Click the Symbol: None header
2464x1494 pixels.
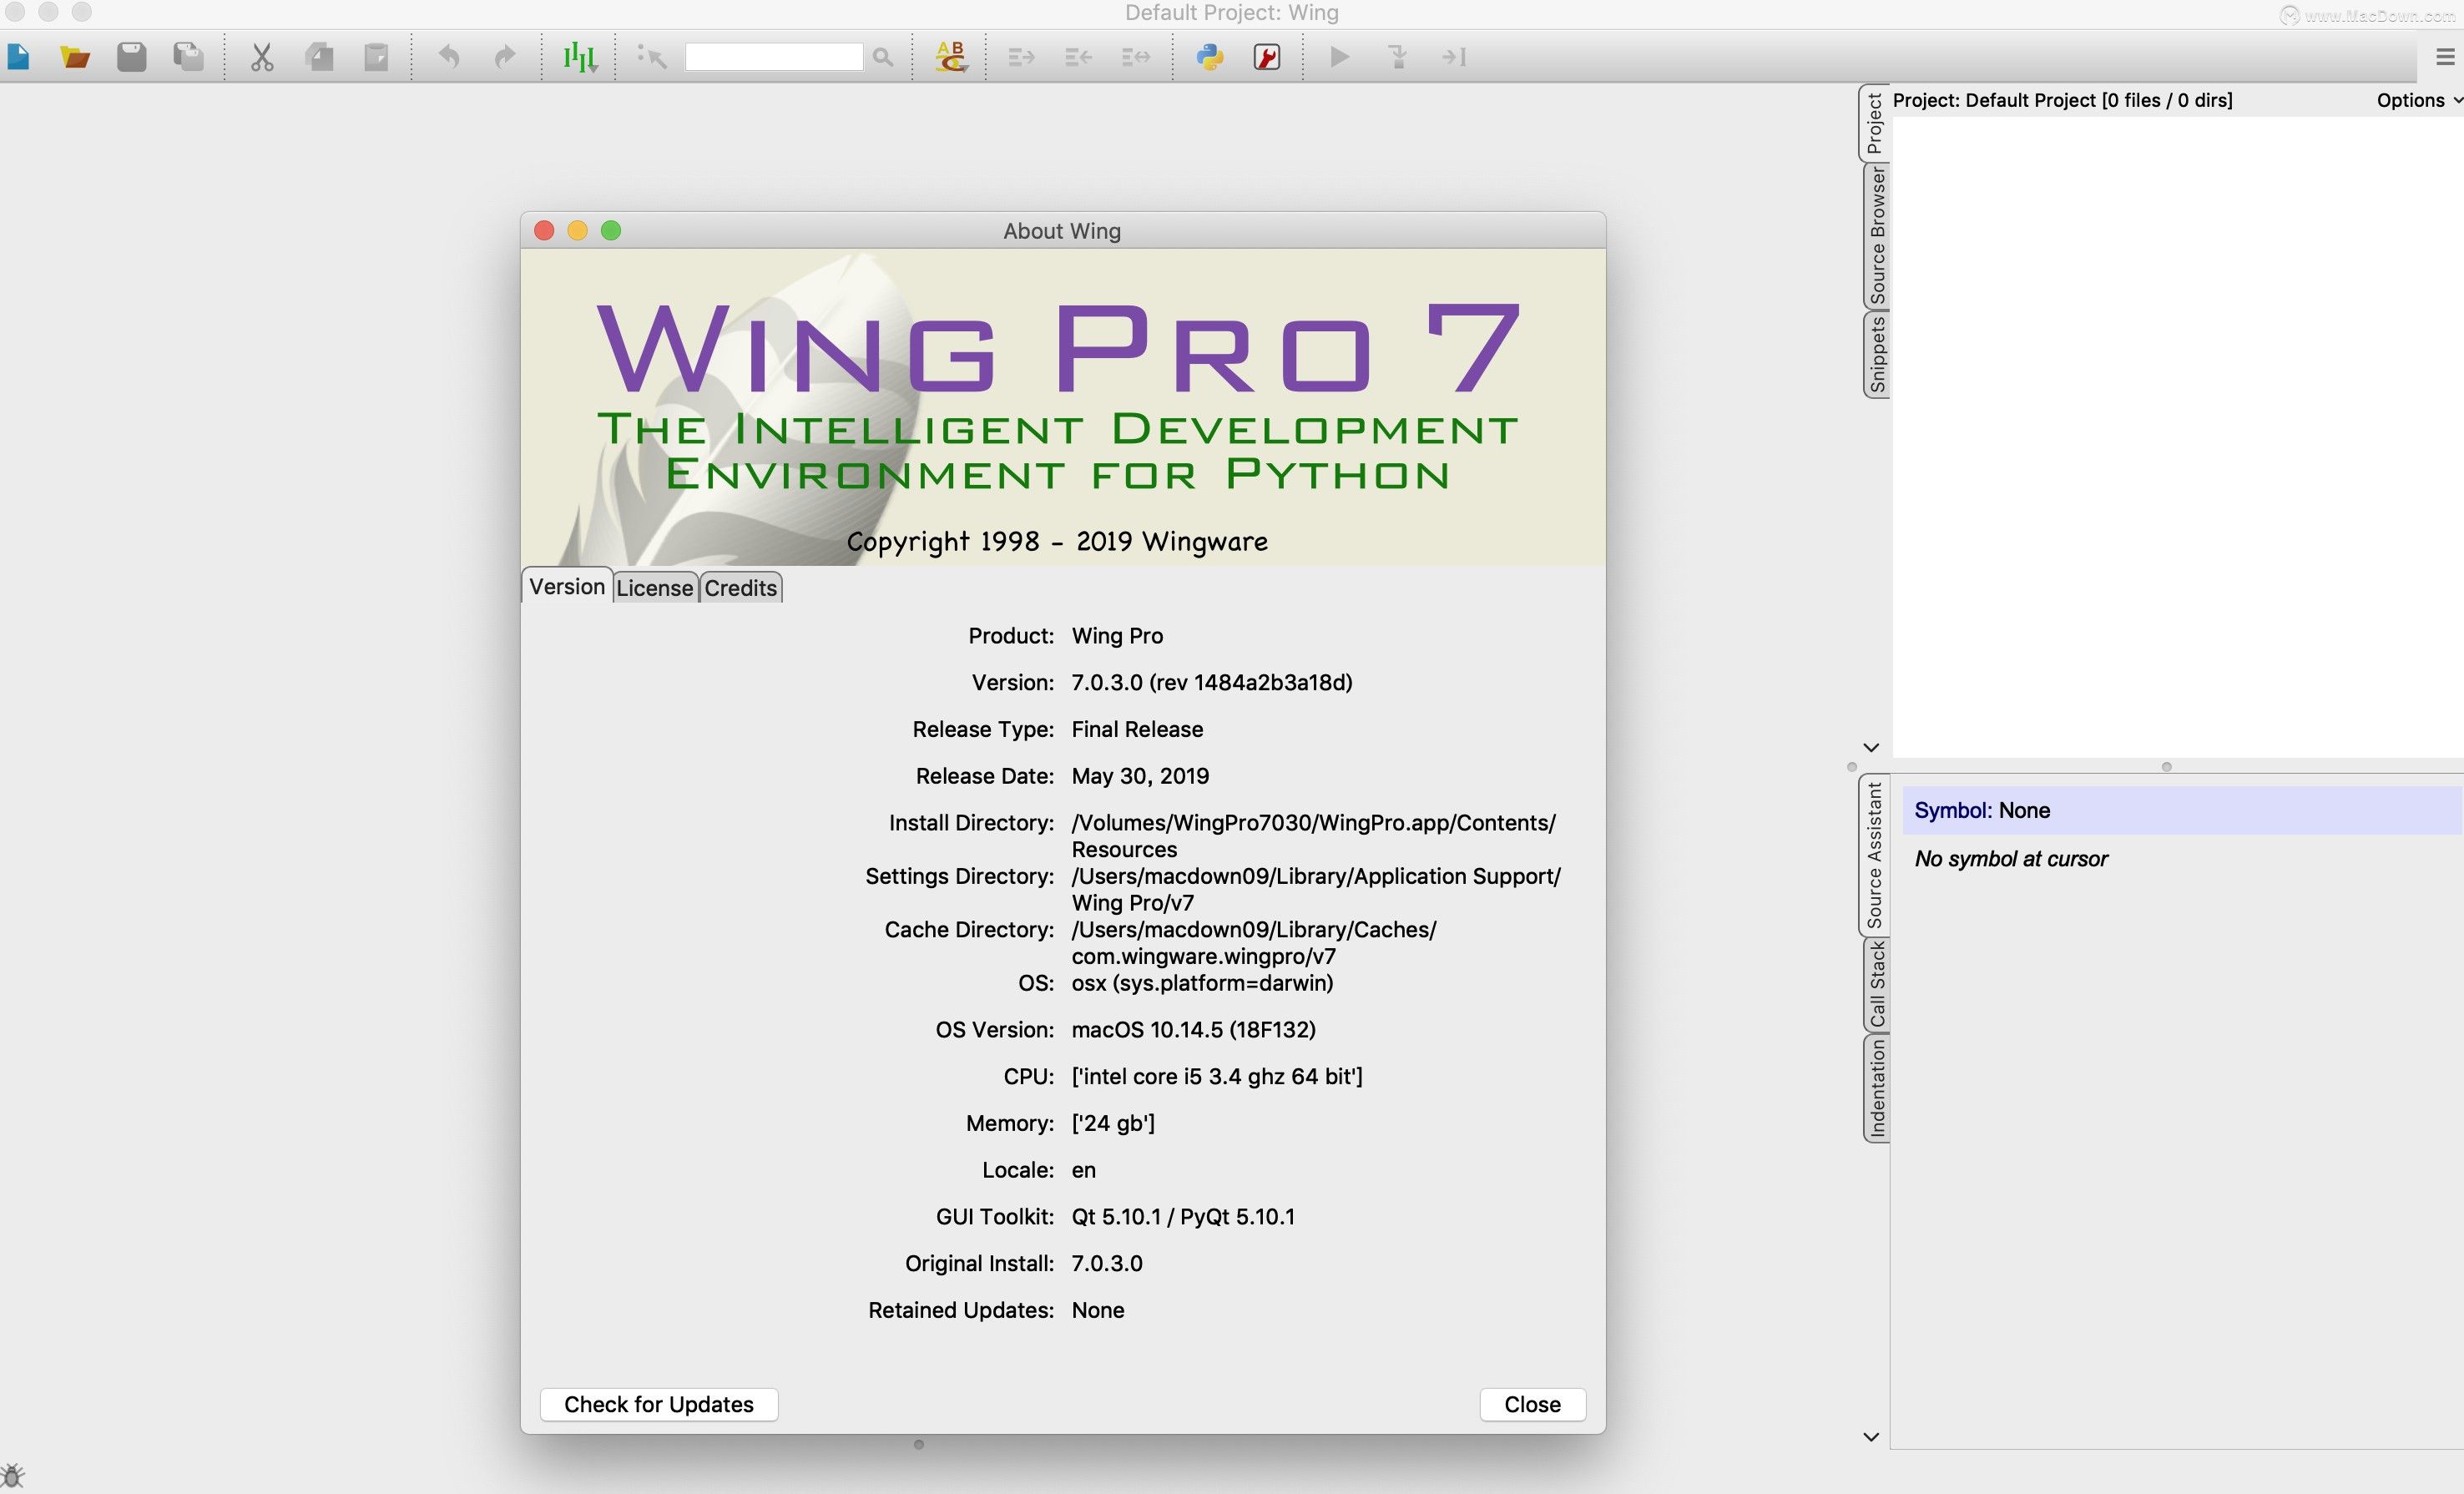[x=2181, y=811]
